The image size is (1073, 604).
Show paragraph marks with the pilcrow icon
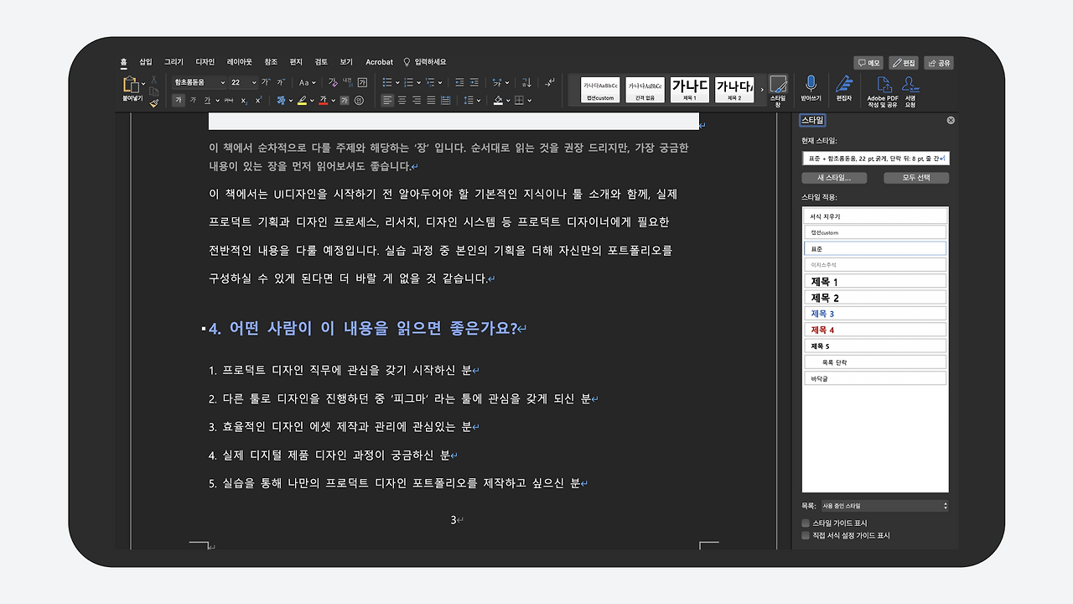point(549,82)
